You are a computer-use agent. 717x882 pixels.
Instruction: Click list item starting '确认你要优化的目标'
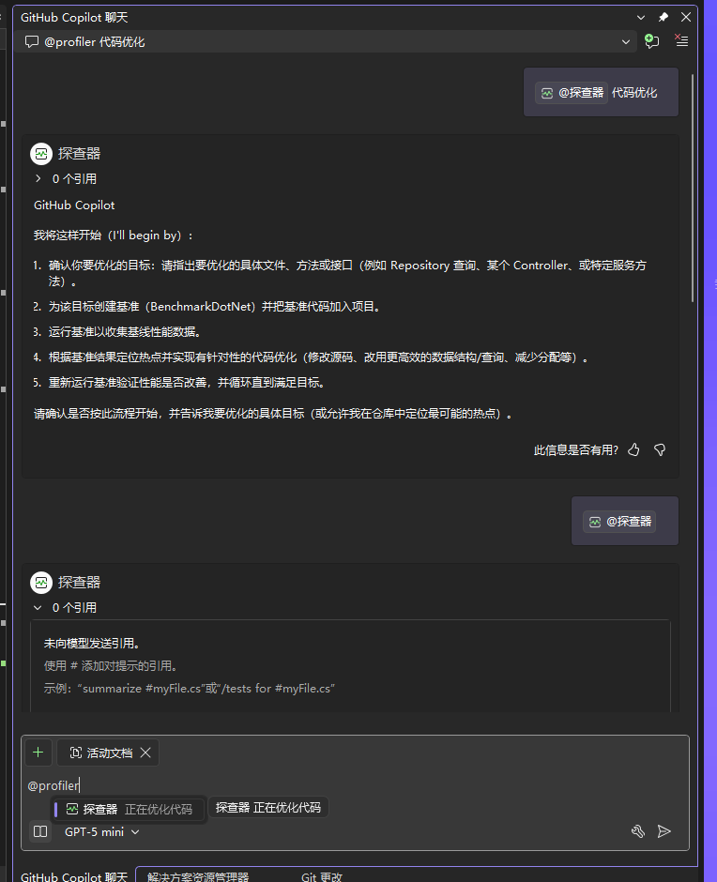click(347, 272)
